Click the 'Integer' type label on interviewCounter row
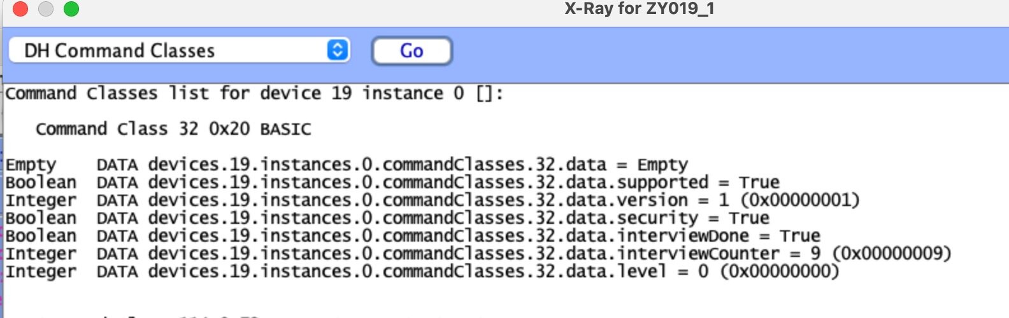 [41, 254]
